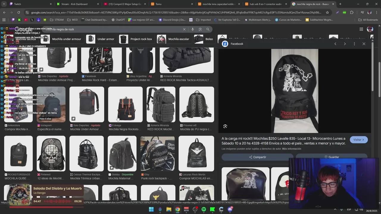Open the Multistream Alerts bookmark

(257, 20)
